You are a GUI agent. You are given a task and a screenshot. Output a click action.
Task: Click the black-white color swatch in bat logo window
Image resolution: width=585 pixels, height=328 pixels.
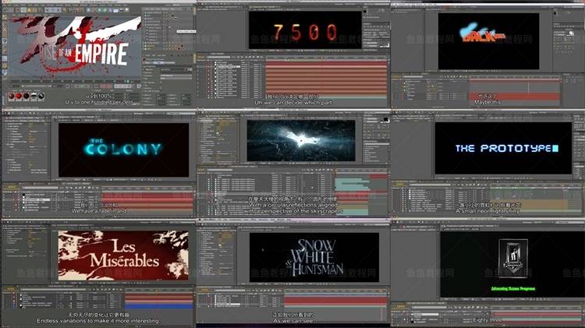385,121
